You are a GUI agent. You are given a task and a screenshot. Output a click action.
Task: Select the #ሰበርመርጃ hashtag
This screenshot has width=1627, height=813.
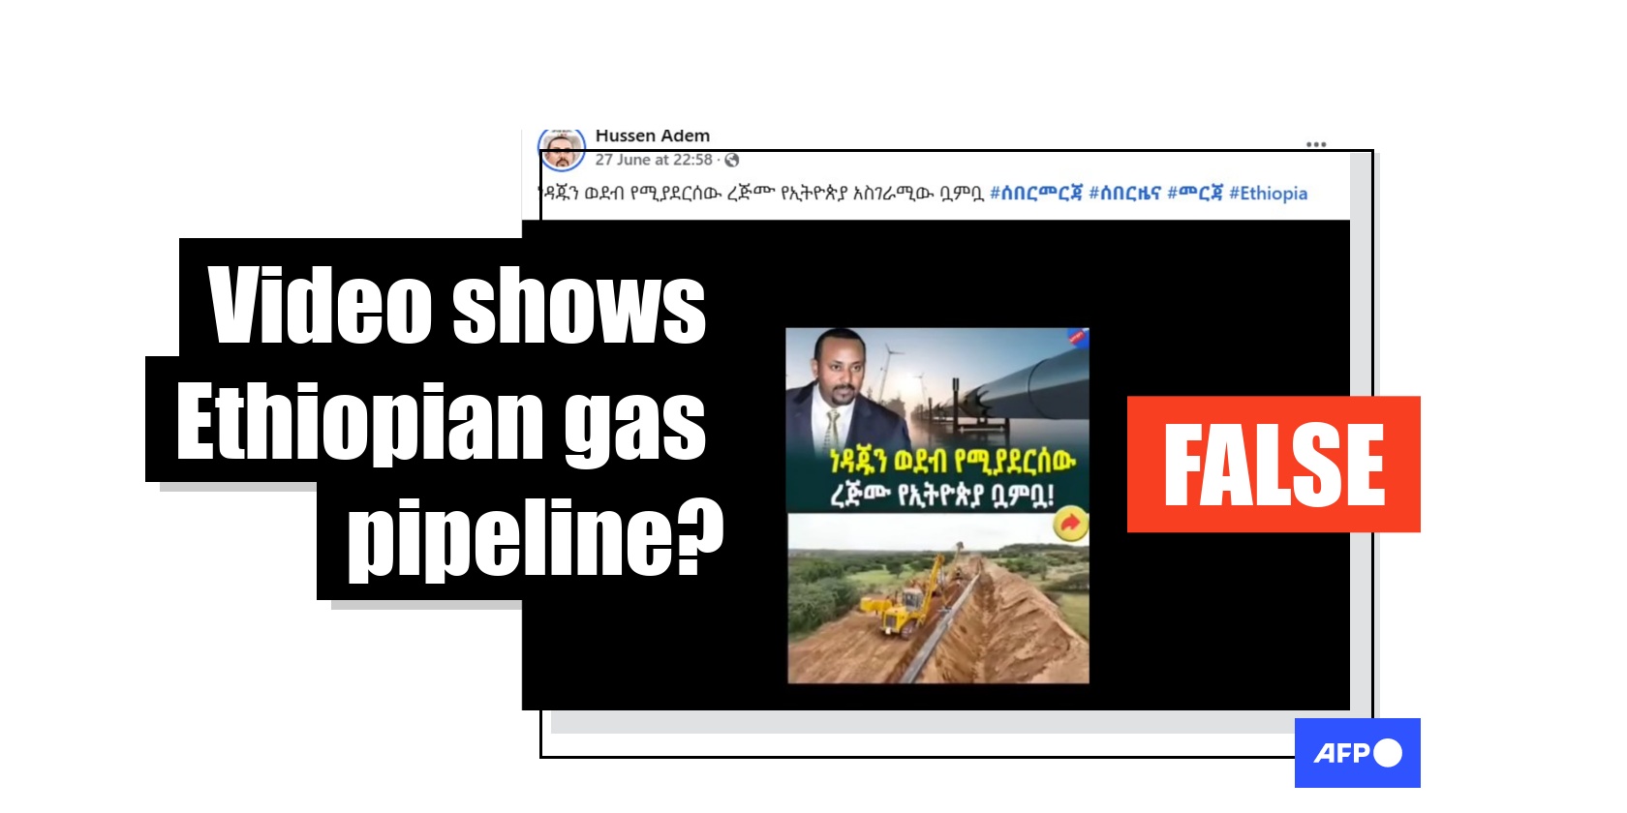(1035, 193)
